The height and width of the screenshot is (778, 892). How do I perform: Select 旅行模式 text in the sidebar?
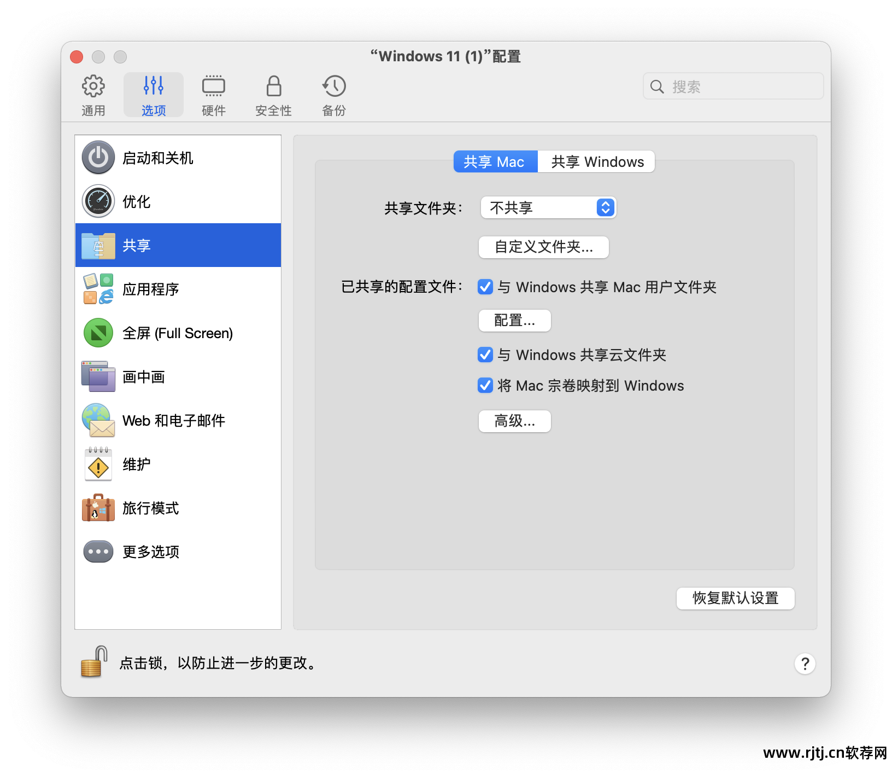point(151,508)
